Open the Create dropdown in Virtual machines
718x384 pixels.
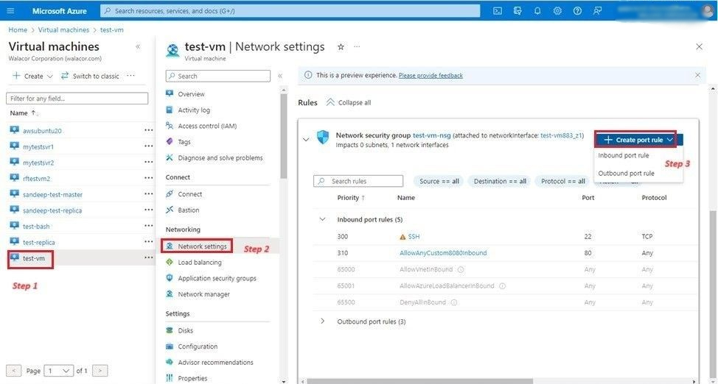click(33, 76)
